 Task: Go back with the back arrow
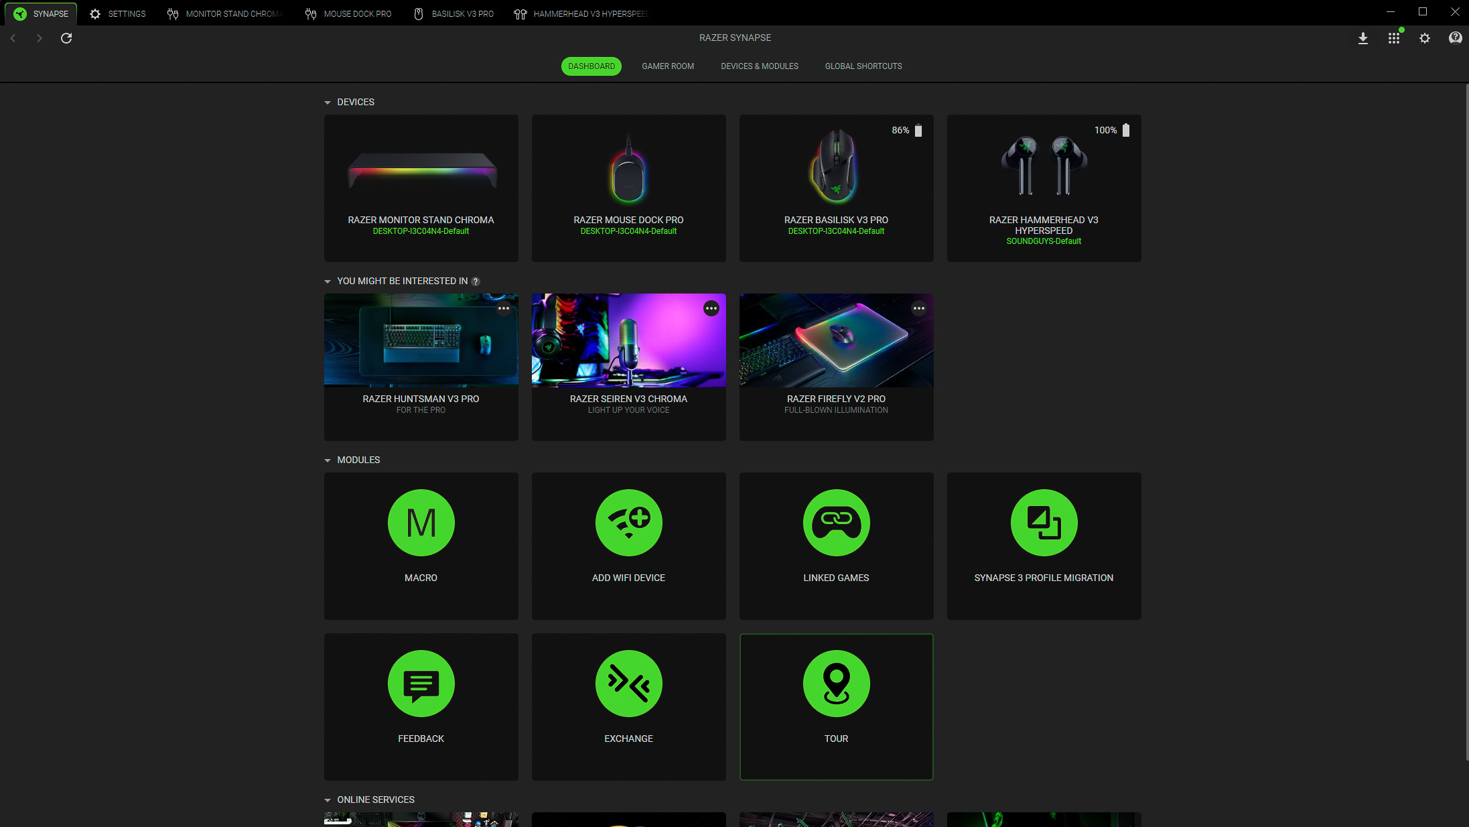pos(13,38)
